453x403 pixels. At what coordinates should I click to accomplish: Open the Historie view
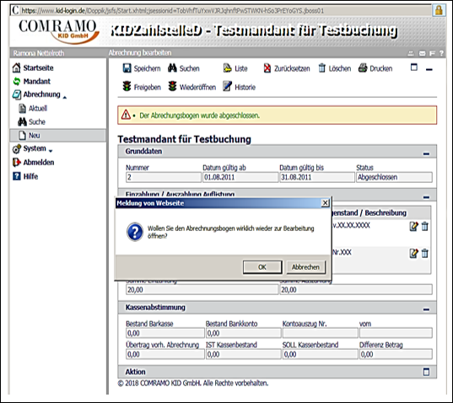tap(240, 87)
